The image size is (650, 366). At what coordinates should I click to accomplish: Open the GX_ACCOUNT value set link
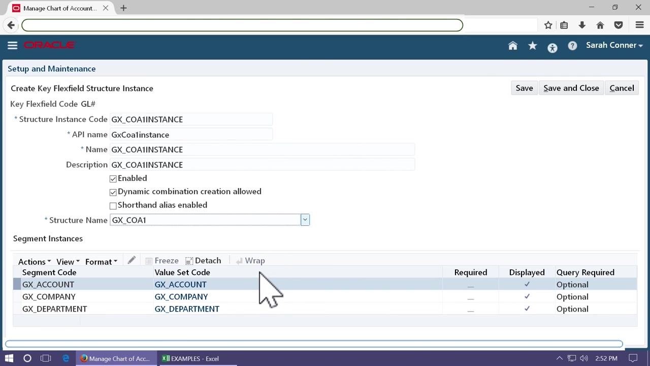180,285
